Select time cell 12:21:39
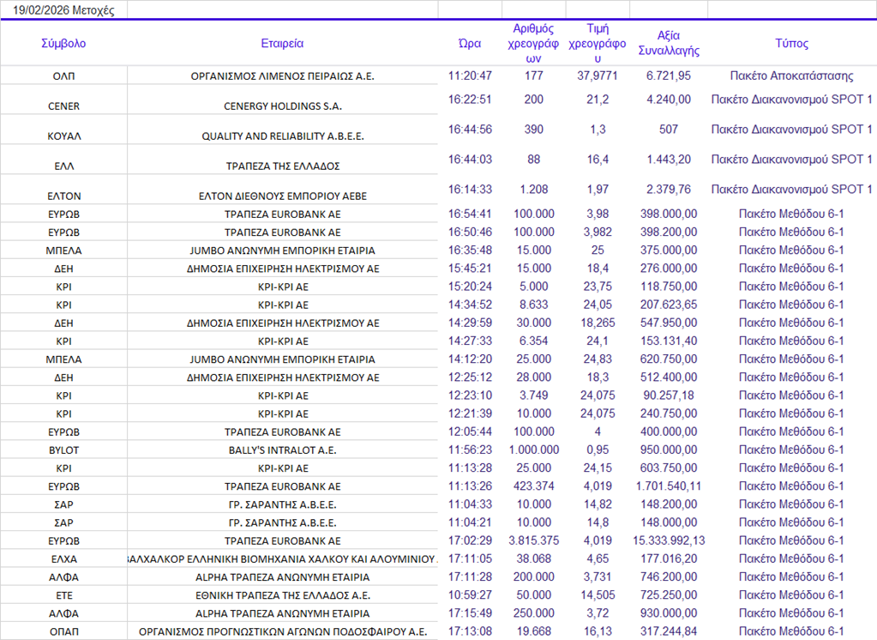877x640 pixels. coord(470,414)
